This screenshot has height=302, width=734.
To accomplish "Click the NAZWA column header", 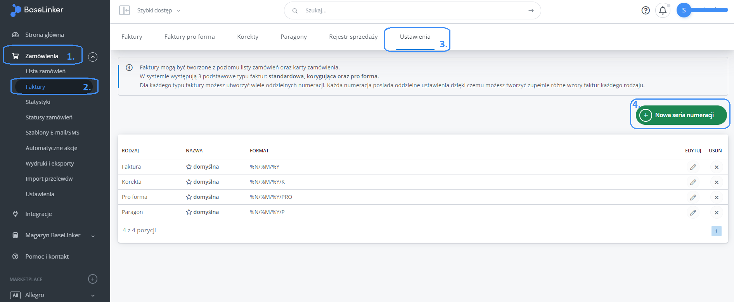I will (194, 151).
